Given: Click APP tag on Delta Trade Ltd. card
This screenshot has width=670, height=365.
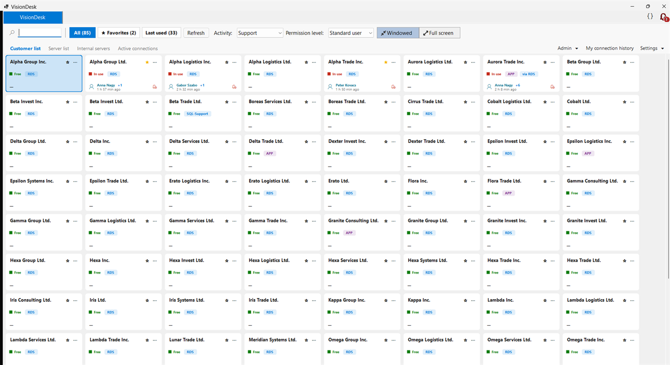Looking at the screenshot, I should [270, 154].
